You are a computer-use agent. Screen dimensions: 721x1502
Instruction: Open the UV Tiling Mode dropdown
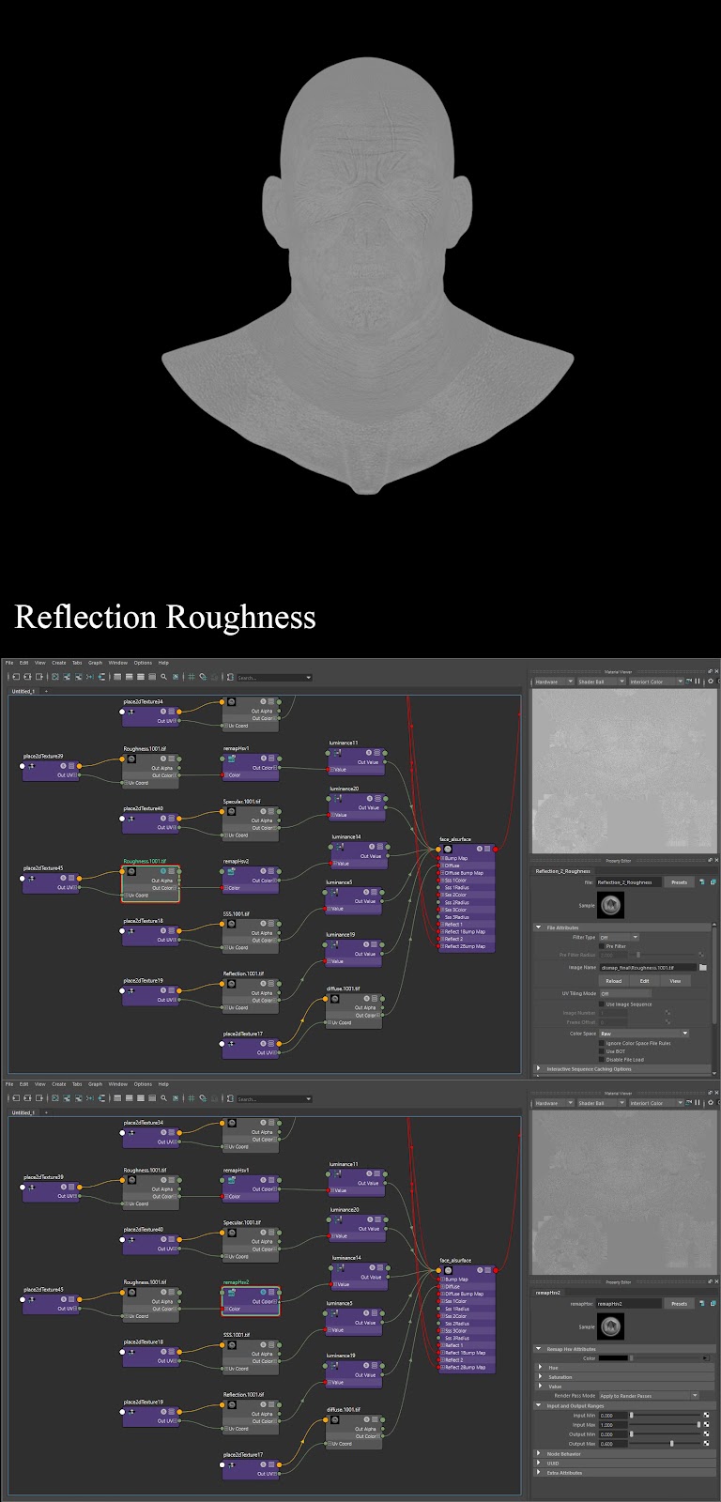[x=625, y=993]
